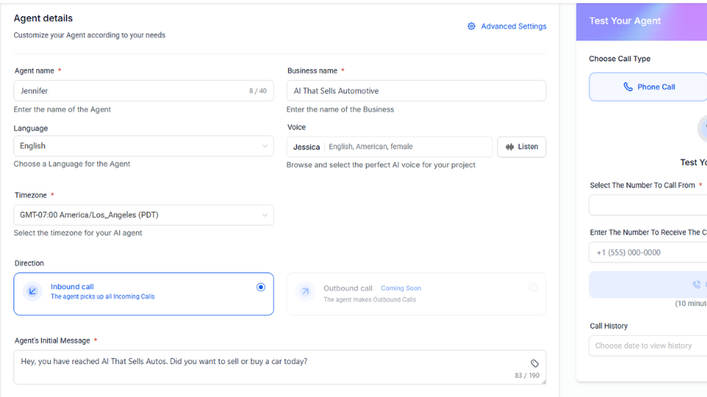
Task: Open the Language dropdown set to English
Action: (x=144, y=146)
